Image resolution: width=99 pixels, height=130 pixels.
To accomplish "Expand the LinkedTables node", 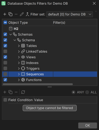I will coord(19,52).
